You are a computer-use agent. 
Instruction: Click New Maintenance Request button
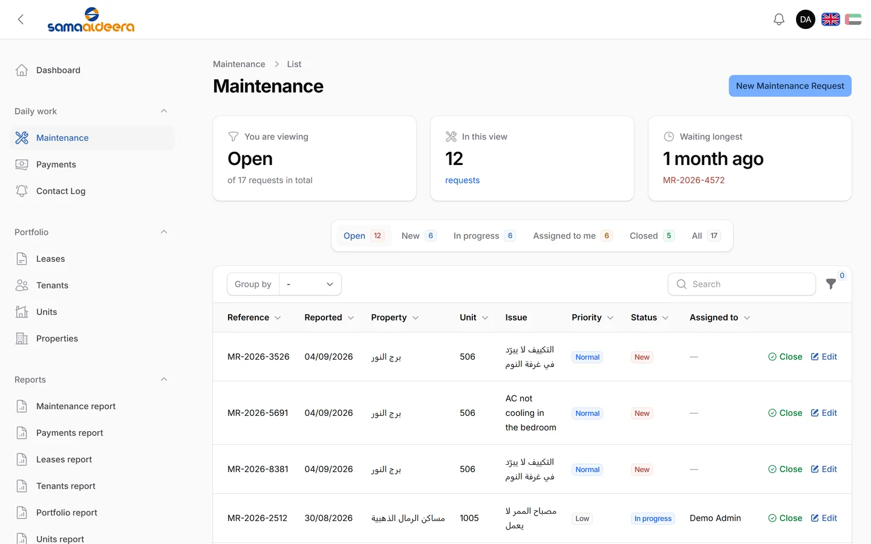(x=790, y=86)
